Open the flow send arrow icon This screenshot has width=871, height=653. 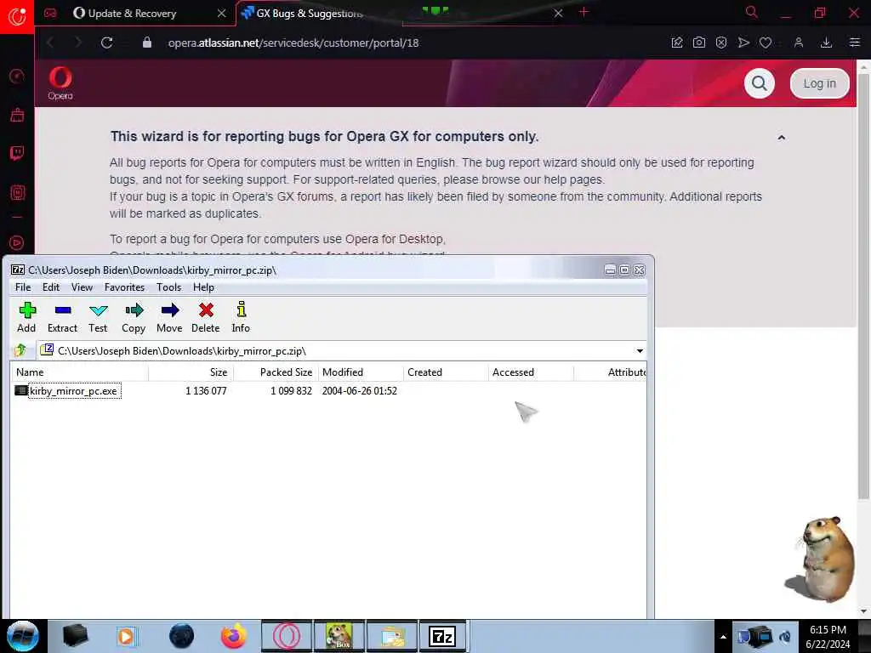(743, 43)
